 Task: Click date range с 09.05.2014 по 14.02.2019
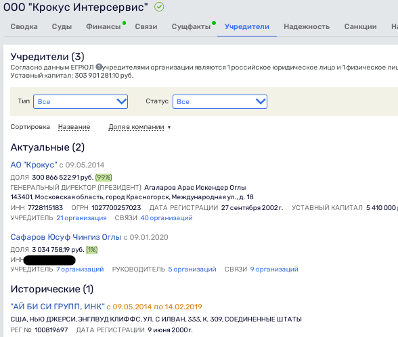(x=154, y=307)
